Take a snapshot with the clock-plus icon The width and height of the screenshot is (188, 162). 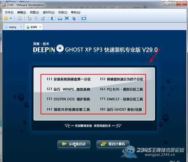29,18
